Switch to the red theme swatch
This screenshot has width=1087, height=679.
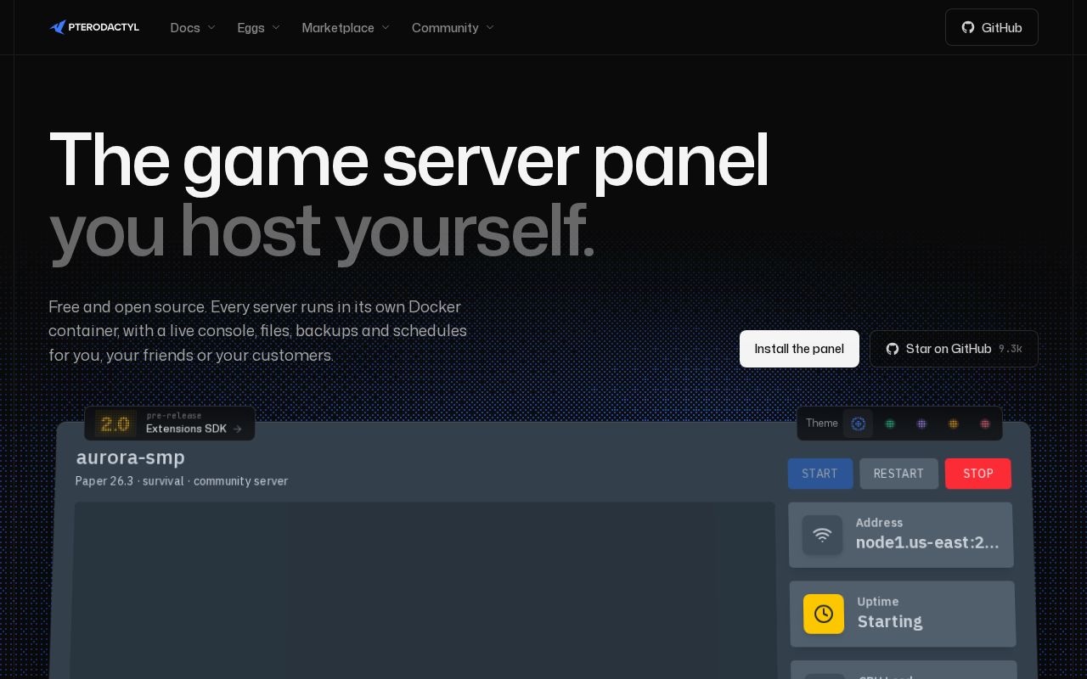click(985, 424)
